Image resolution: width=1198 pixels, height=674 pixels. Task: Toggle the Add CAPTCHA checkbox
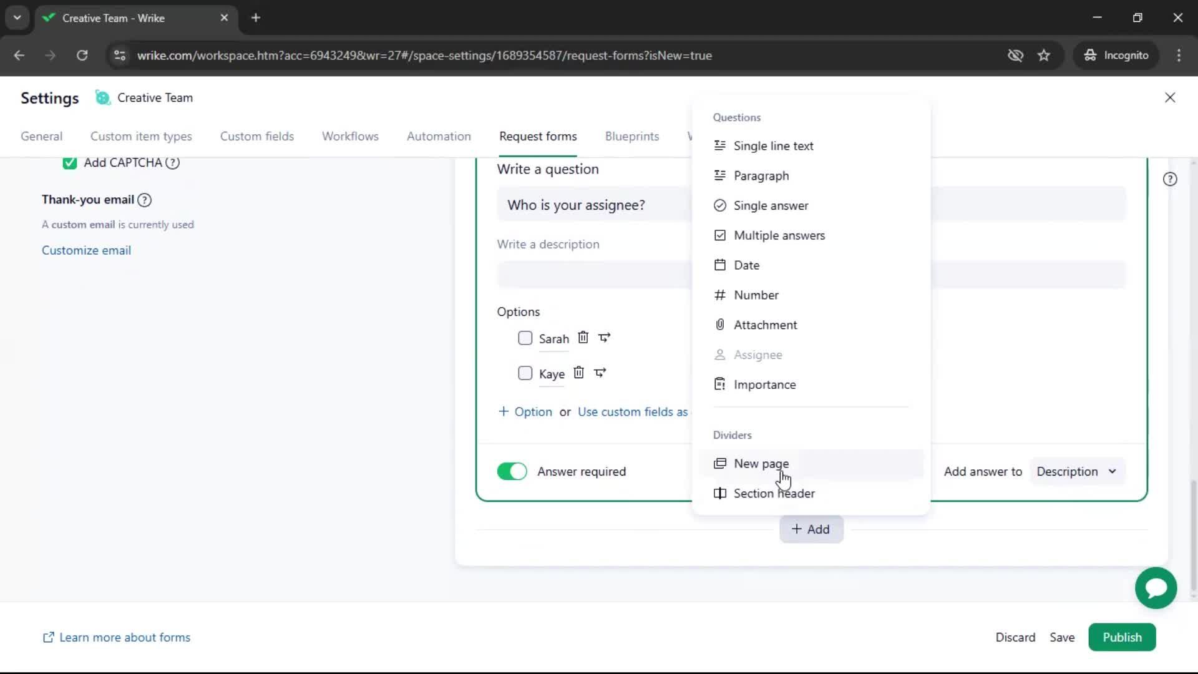pyautogui.click(x=70, y=163)
